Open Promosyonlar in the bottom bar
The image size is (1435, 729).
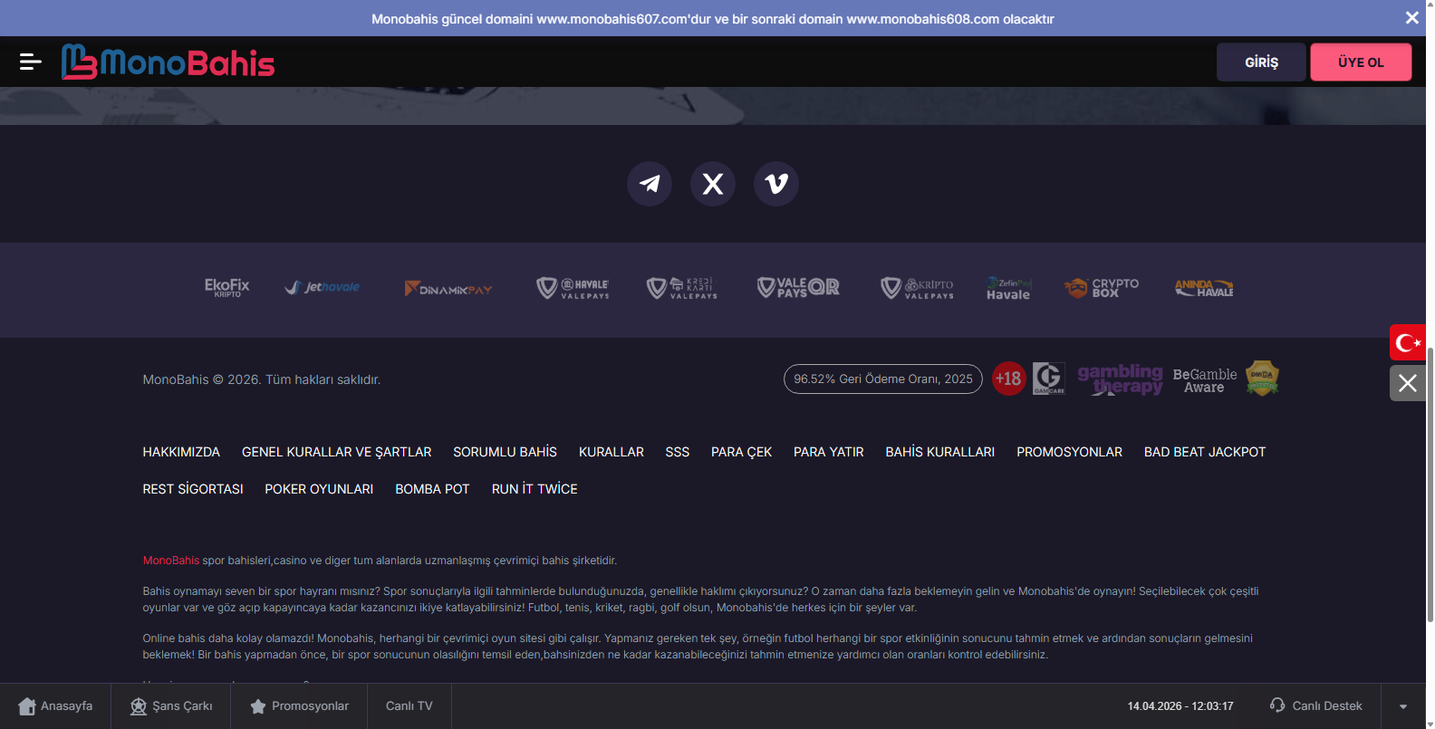(x=299, y=706)
